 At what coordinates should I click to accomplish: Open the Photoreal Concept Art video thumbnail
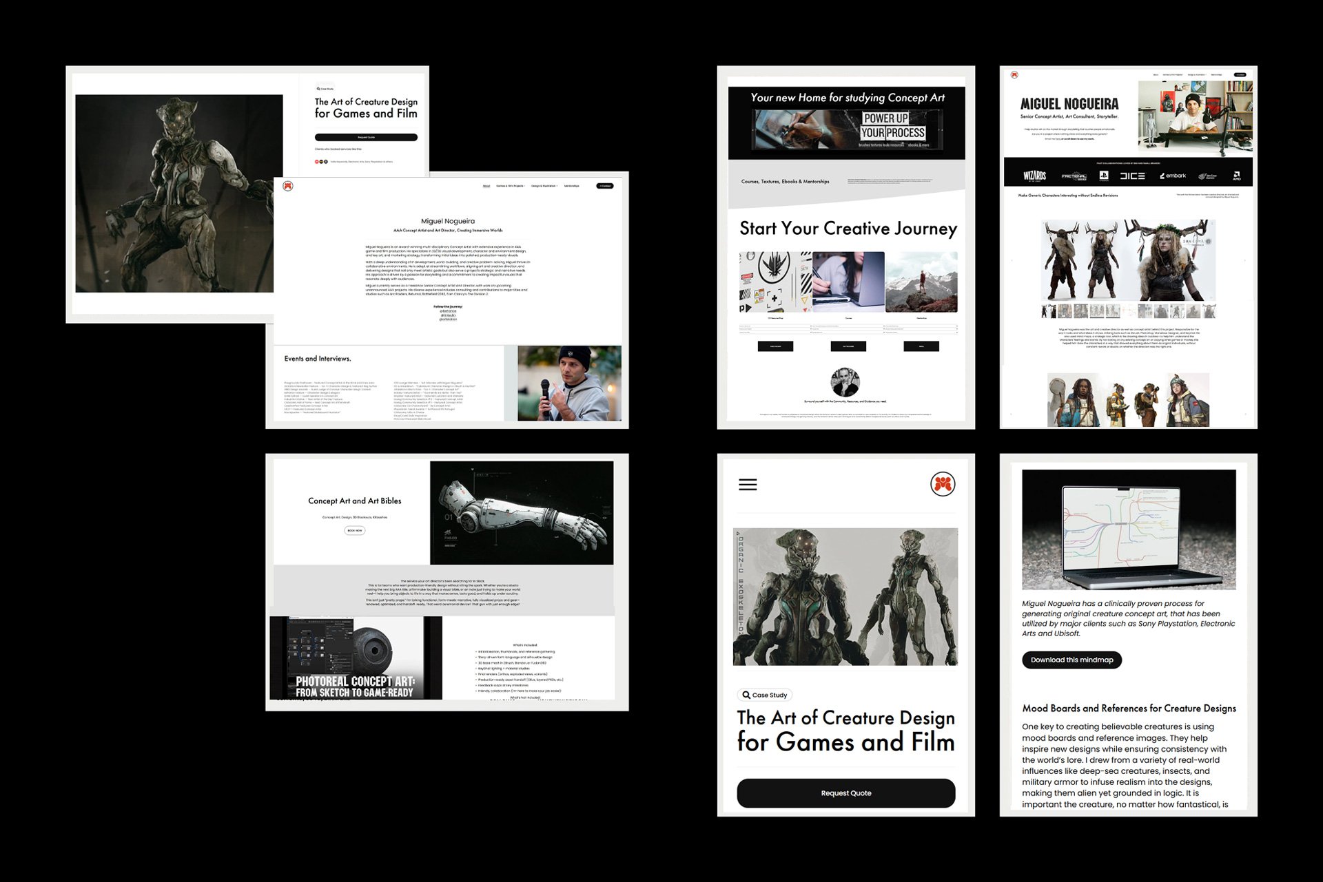pyautogui.click(x=356, y=658)
